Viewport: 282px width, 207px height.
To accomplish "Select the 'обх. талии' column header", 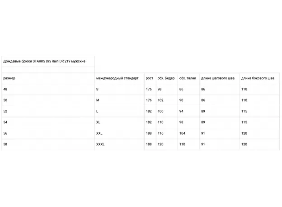I will tap(188, 78).
